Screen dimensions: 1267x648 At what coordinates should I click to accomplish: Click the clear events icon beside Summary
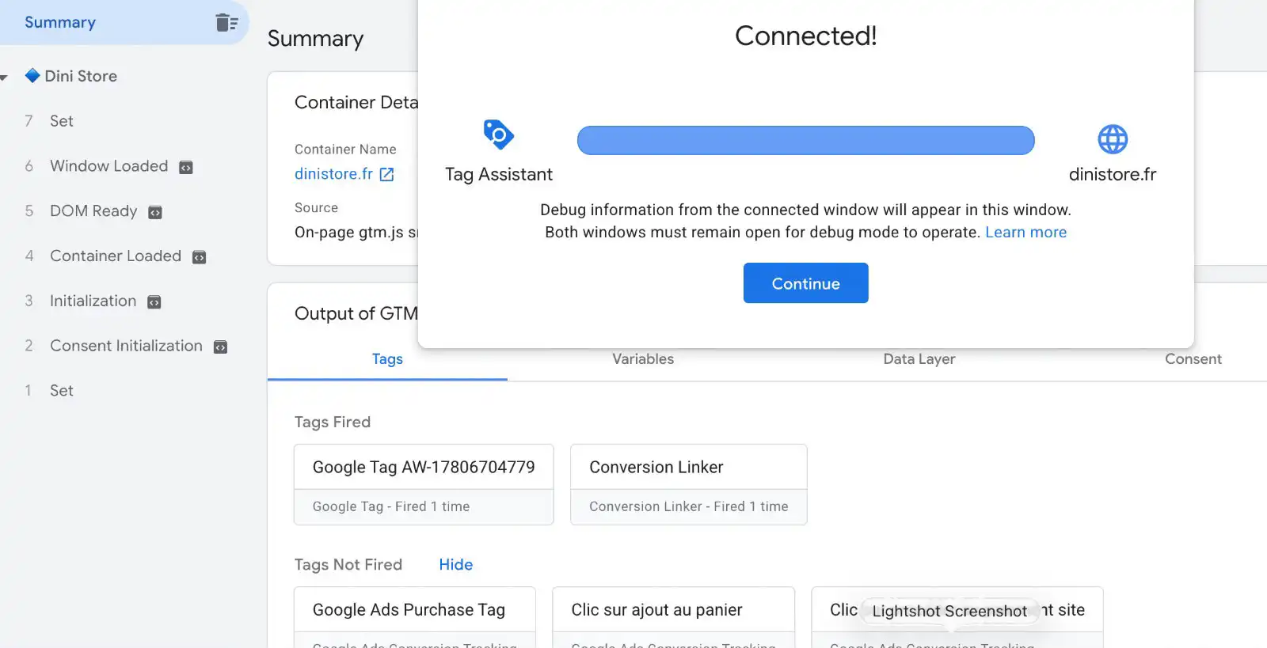pyautogui.click(x=226, y=23)
